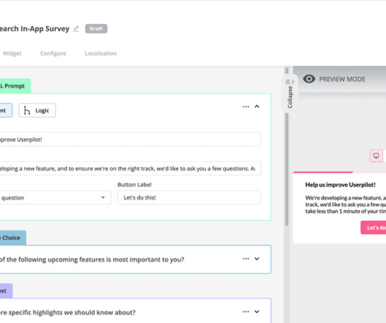
Task: Expand the upcoming features question block
Action: point(257,259)
